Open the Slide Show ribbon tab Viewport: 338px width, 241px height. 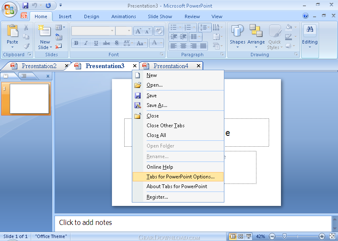[160, 16]
